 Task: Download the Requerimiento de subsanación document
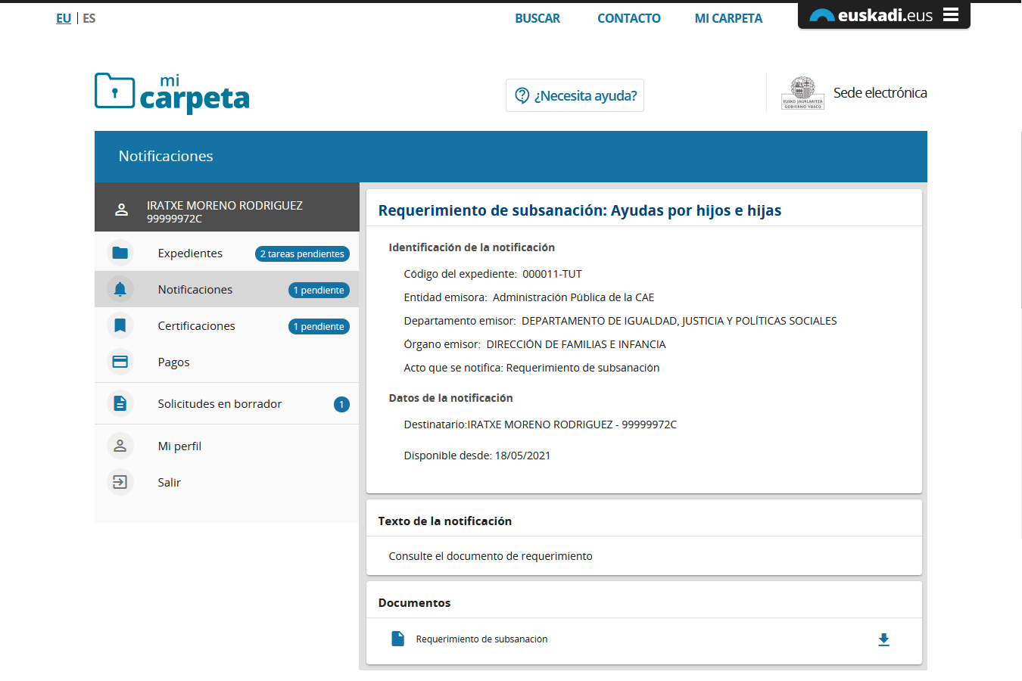tap(883, 639)
